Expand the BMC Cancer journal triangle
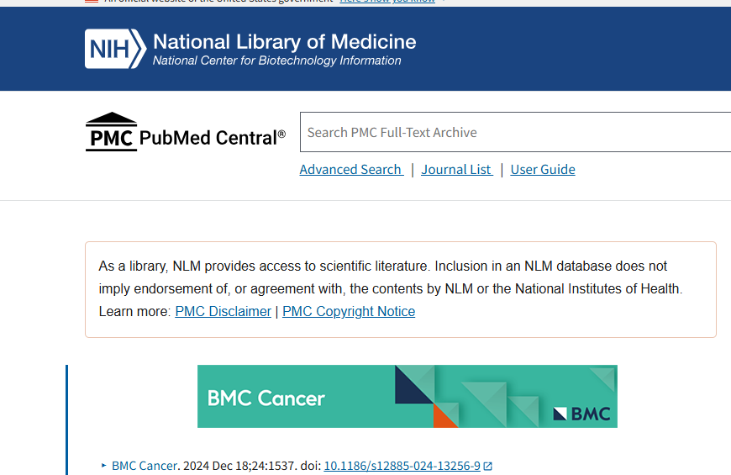The image size is (731, 475). [104, 466]
